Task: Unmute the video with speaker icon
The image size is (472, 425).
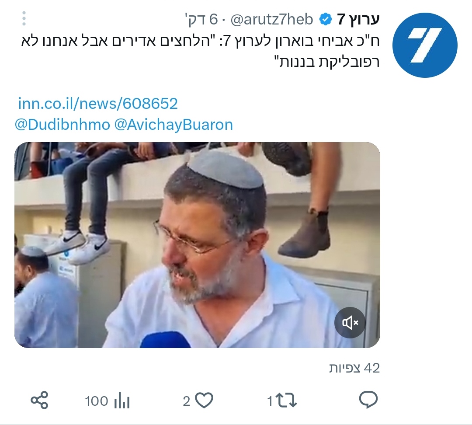Action: tap(350, 323)
